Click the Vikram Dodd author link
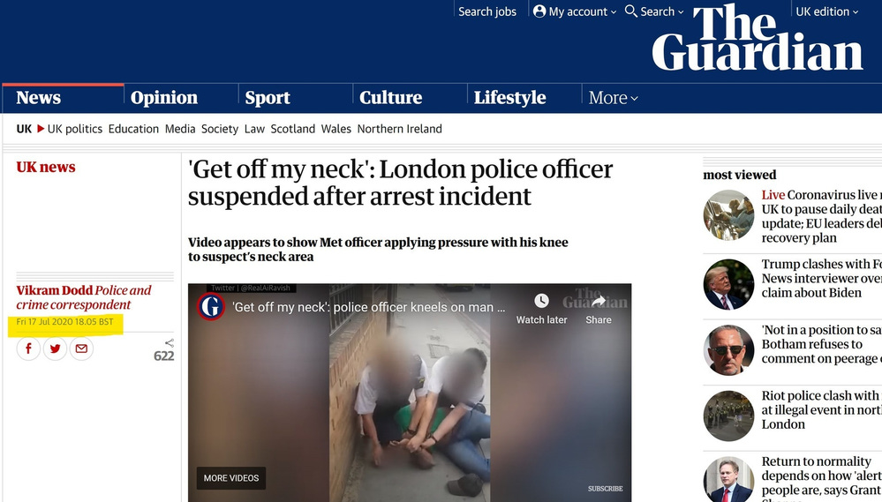Viewport: 882px width, 502px height. point(54,290)
